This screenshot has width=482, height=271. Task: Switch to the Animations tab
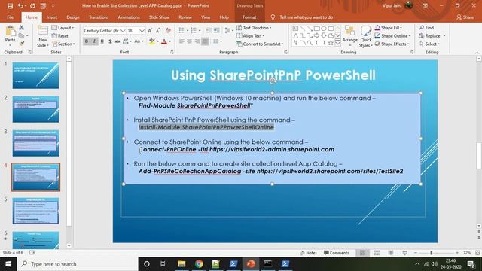129,17
